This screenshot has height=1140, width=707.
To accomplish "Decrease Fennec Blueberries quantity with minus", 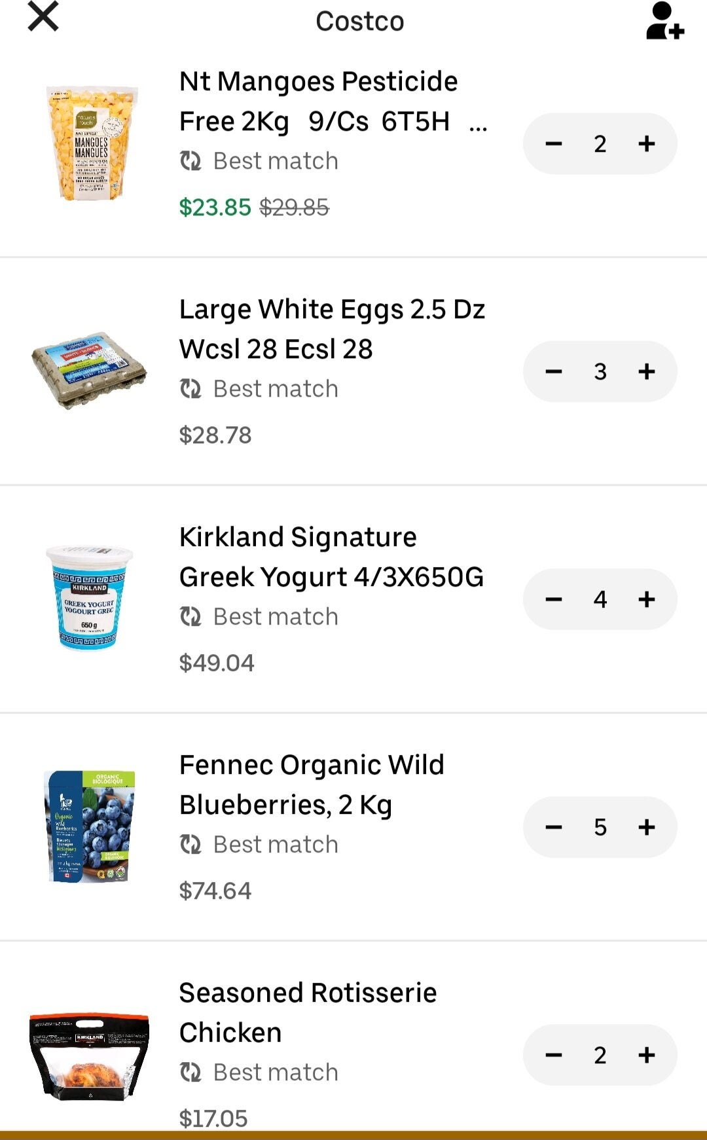I will [554, 827].
